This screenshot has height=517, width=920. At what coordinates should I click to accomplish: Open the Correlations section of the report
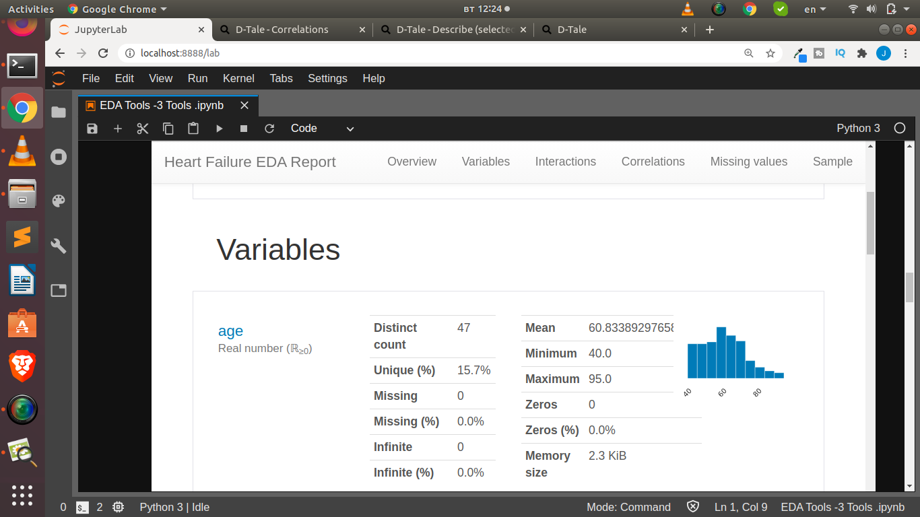click(652, 162)
